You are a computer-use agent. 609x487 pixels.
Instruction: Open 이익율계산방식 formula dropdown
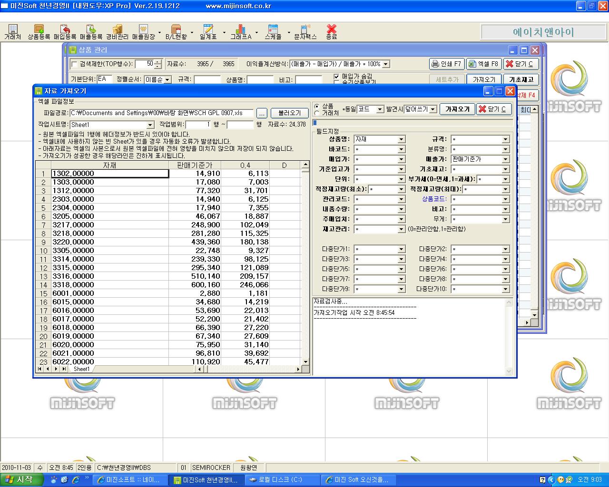tap(386, 64)
